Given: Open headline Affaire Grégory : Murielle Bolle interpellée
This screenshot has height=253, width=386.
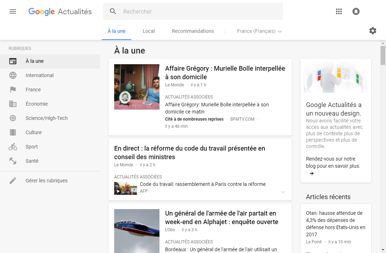Looking at the screenshot, I should (225, 73).
